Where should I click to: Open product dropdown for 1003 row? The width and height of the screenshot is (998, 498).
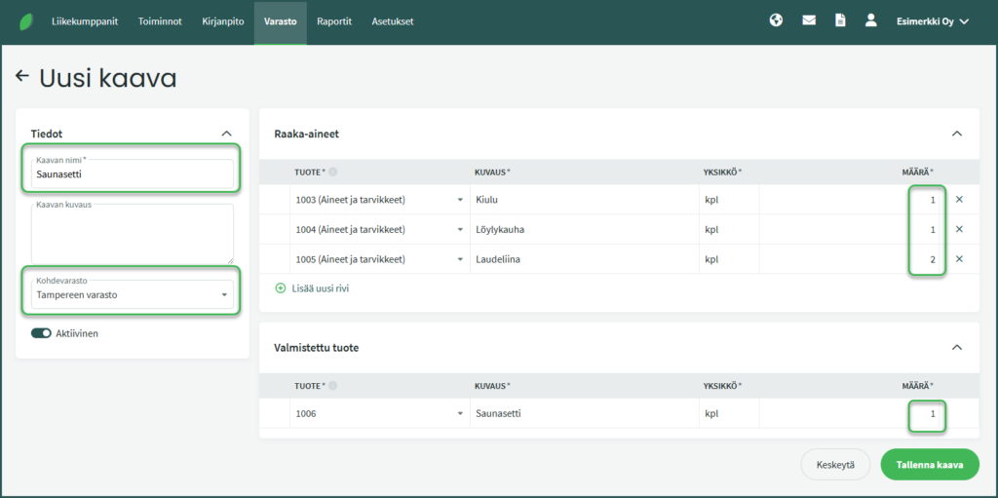(x=459, y=200)
